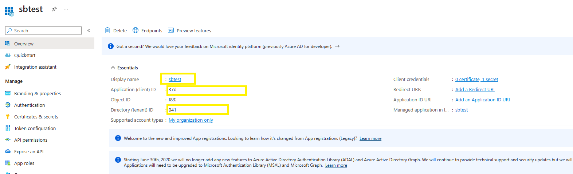Click the Quickstart cloud icon
The height and width of the screenshot is (174, 573).
tap(8, 55)
